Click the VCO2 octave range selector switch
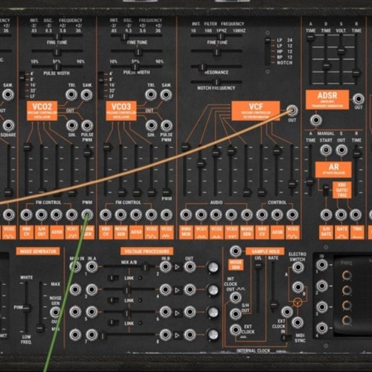This screenshot has width=372, height=372. 22,85
